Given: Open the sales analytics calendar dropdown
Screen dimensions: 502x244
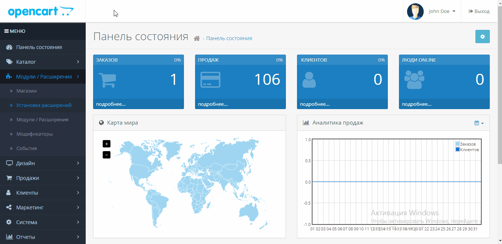Looking at the screenshot, I should coord(479,123).
